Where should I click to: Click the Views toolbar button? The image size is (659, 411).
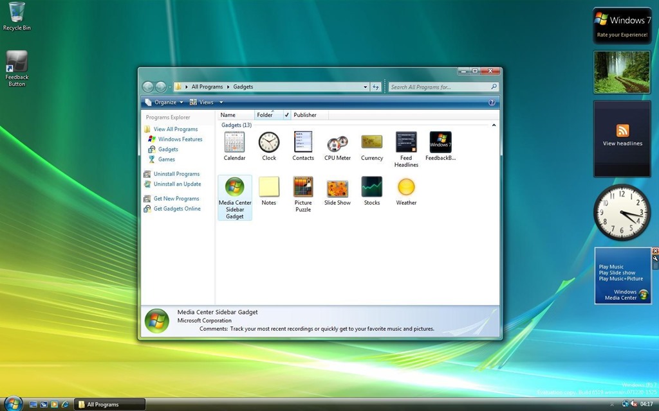point(201,102)
